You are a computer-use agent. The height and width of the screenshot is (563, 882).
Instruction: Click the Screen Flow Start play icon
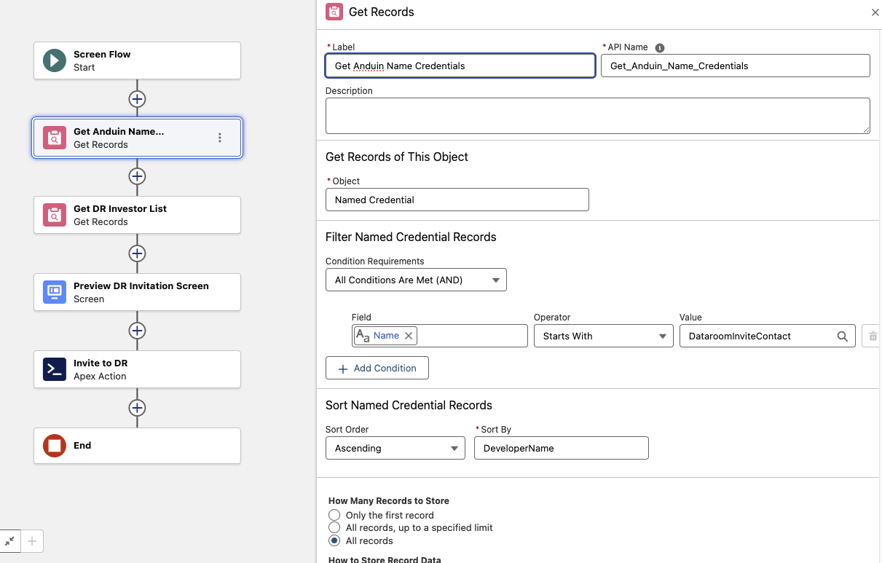pos(55,60)
